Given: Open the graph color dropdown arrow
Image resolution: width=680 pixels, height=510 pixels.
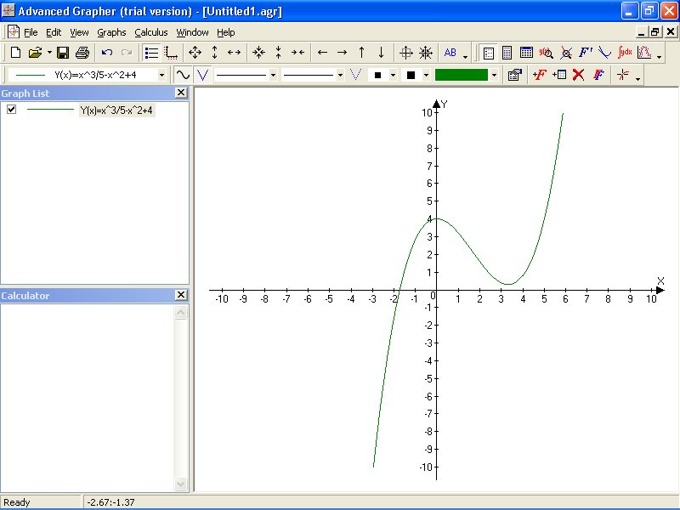Looking at the screenshot, I should coord(494,76).
